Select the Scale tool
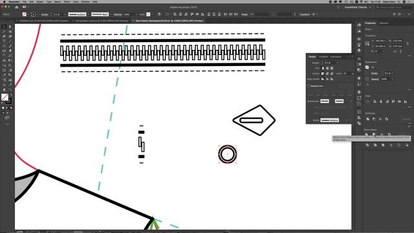The image size is (414, 233). 10,56
